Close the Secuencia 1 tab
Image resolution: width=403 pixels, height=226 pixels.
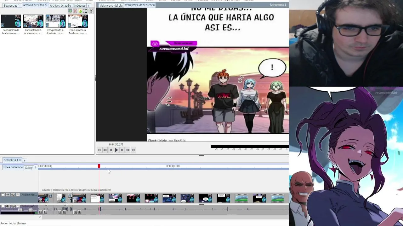tap(20, 160)
